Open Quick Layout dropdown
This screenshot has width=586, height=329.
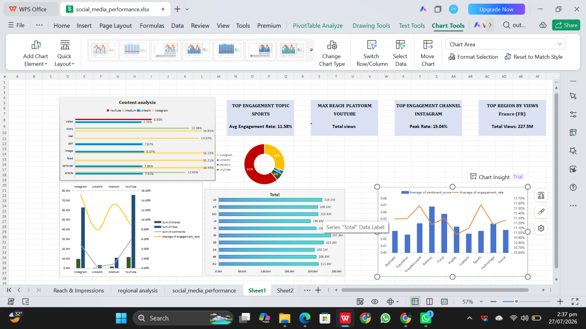coord(64,53)
